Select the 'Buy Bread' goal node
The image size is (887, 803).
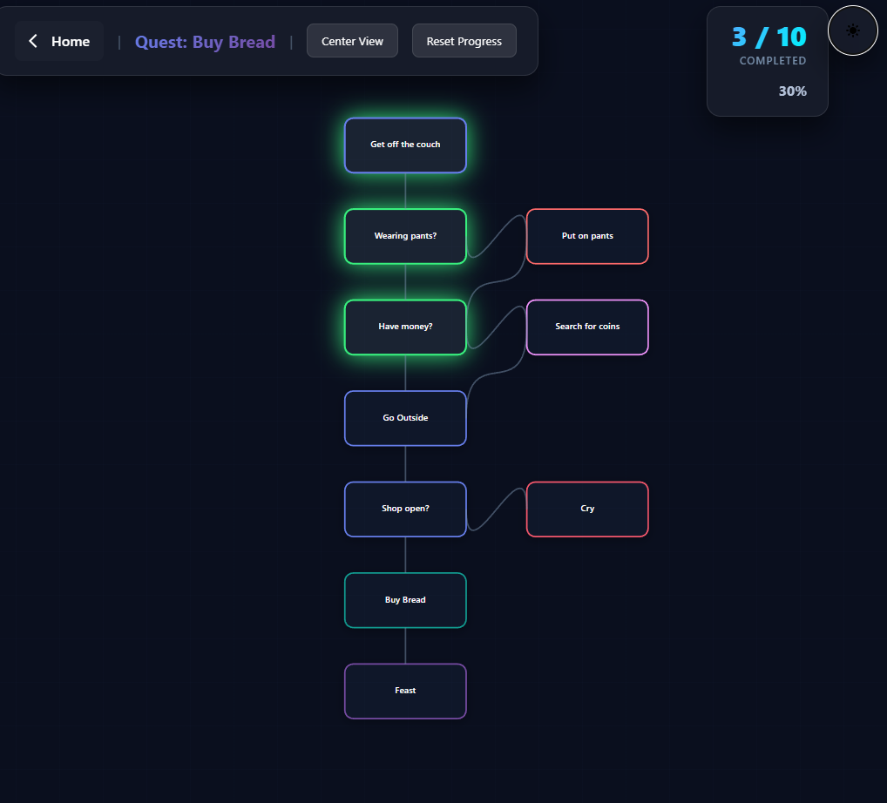(x=405, y=600)
